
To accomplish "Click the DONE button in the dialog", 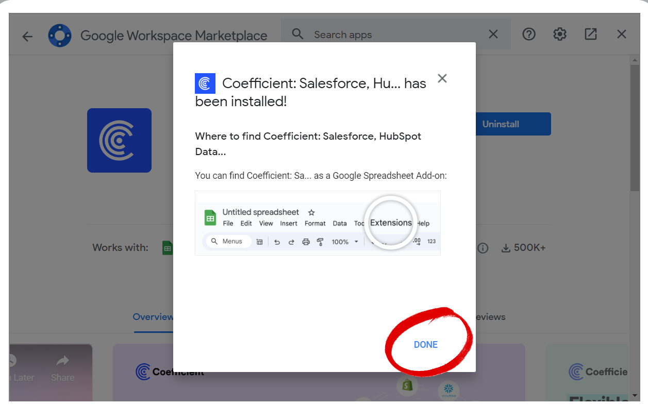I will pos(425,345).
